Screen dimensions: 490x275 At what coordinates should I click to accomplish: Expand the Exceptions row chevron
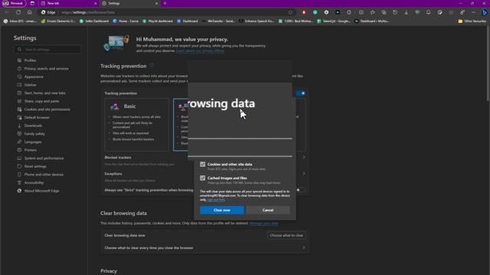tap(303, 173)
